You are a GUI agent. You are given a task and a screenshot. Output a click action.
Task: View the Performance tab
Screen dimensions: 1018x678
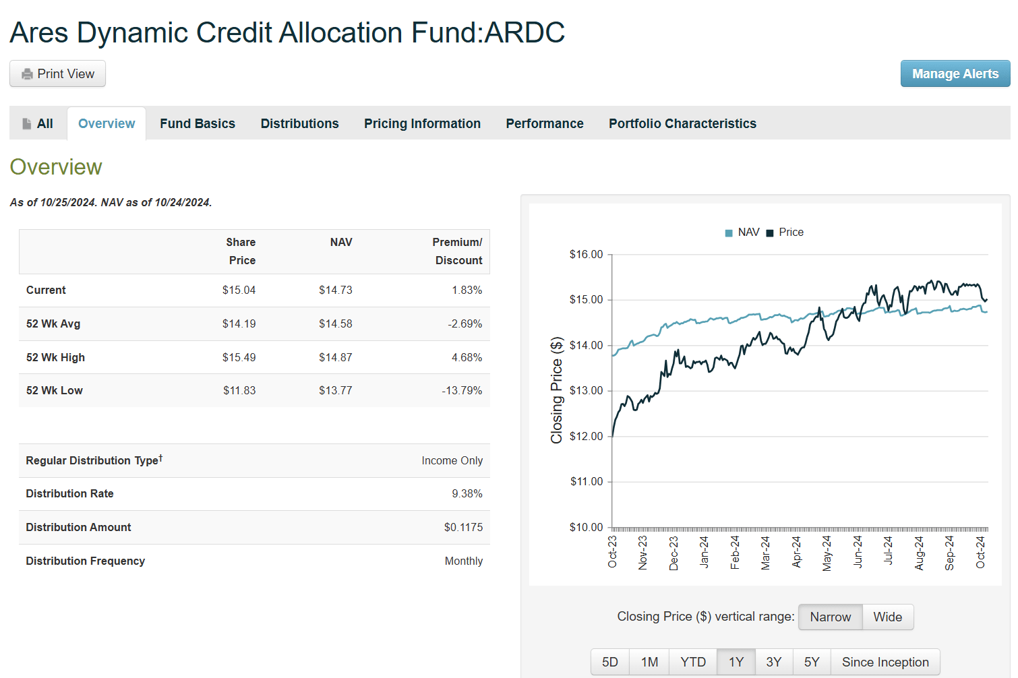(x=544, y=123)
